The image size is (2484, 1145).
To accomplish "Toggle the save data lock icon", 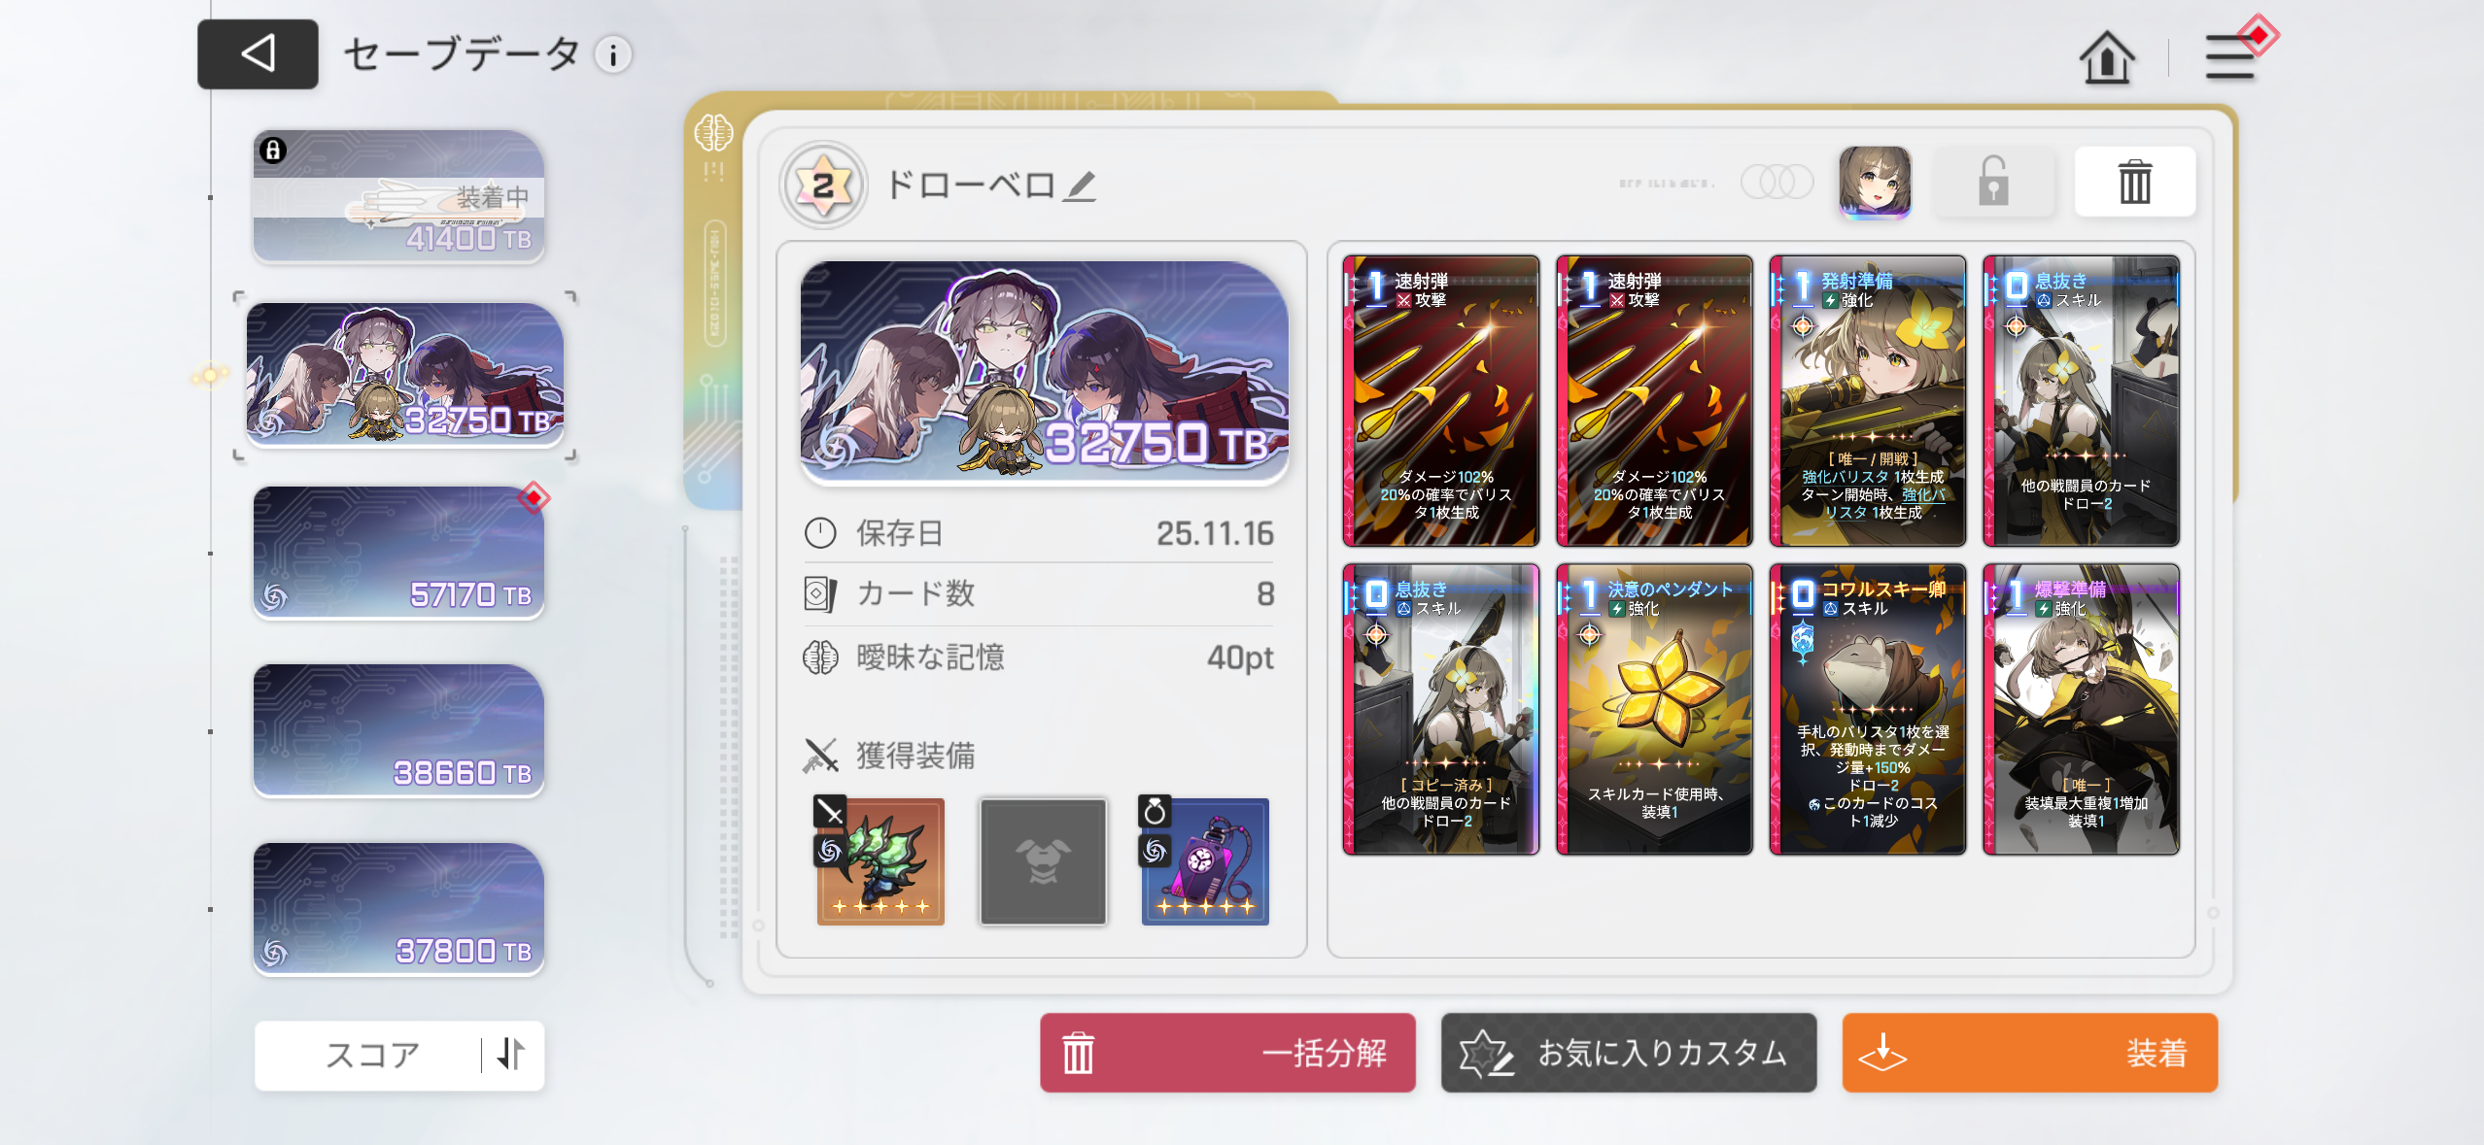I will 1993,182.
